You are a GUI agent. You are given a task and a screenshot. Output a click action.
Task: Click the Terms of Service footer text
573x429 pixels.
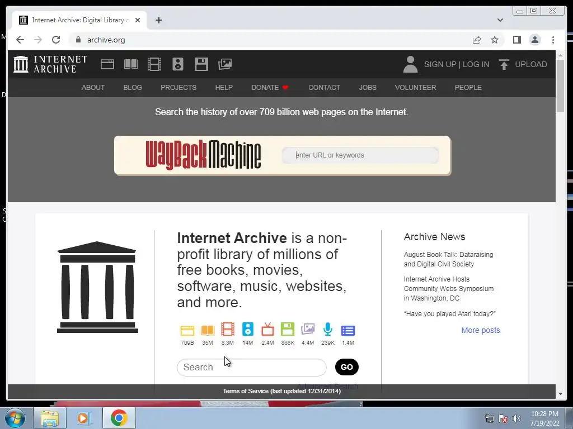282,391
